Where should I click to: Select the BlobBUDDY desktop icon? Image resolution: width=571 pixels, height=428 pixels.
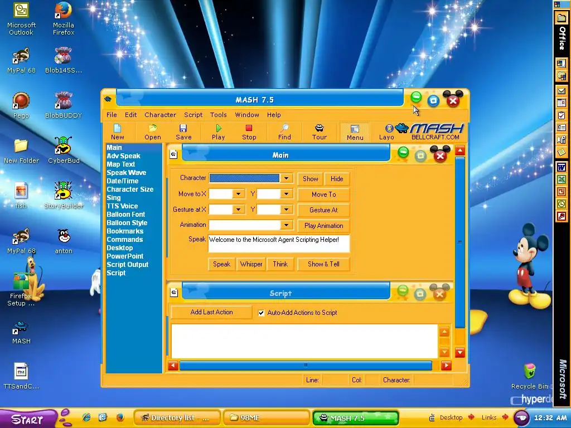[64, 105]
